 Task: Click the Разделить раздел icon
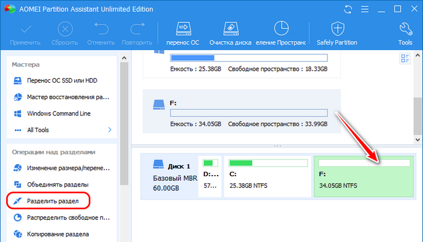(x=18, y=201)
